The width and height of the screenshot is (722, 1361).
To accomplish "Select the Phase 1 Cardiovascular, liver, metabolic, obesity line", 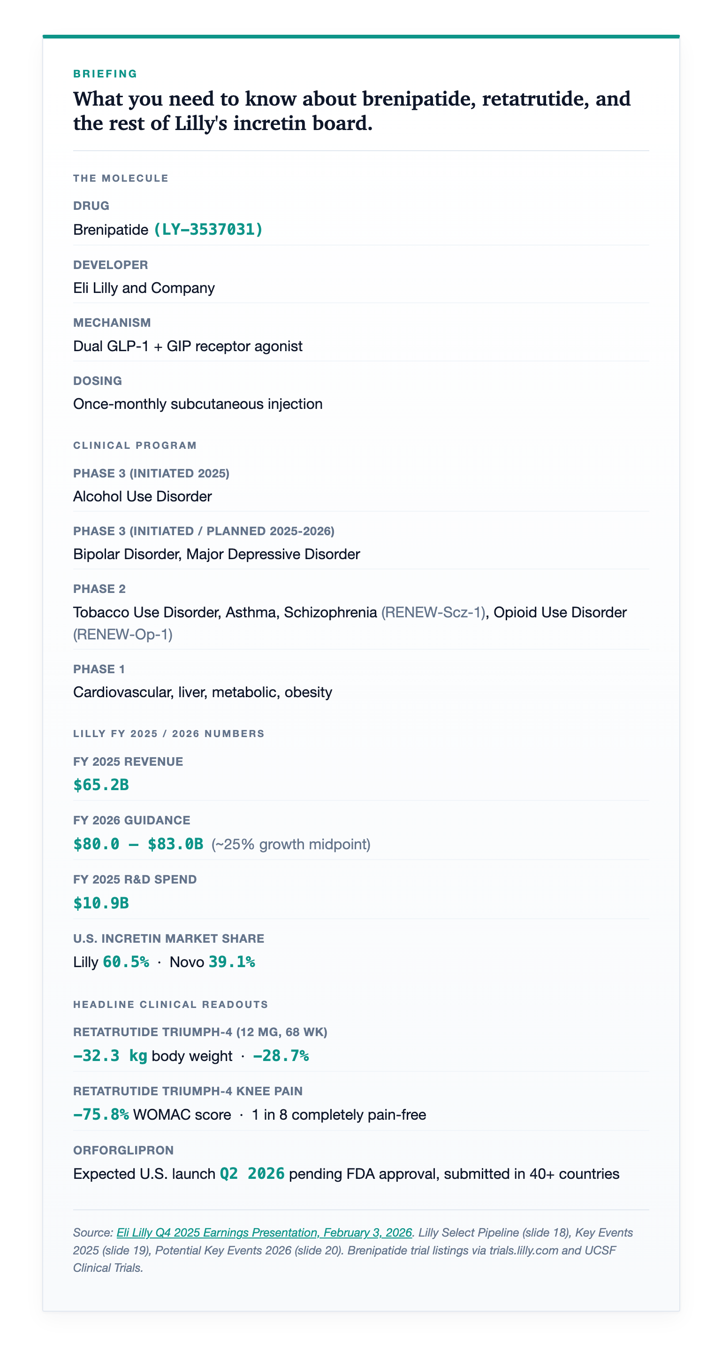I will click(203, 692).
